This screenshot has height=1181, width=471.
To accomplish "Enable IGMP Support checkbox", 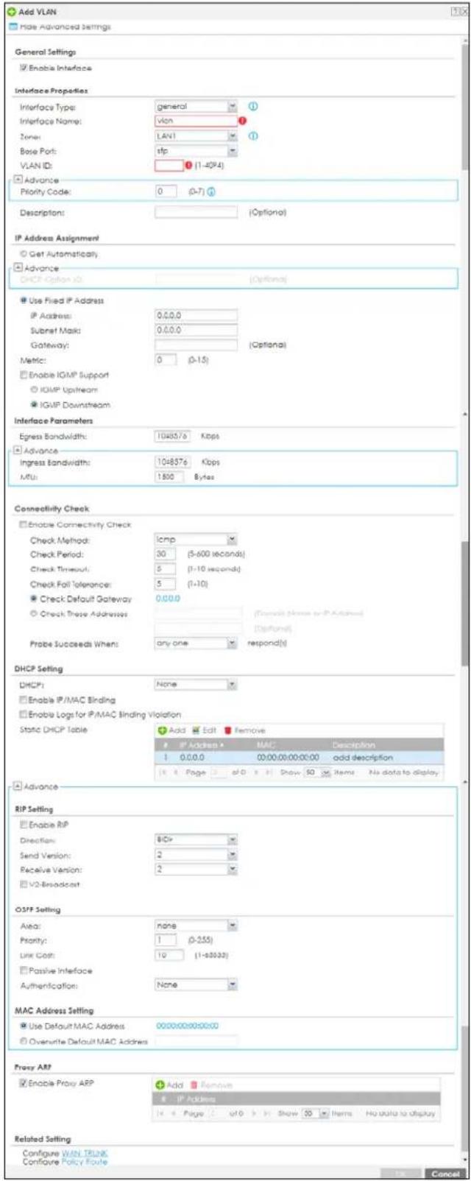I will [x=24, y=375].
